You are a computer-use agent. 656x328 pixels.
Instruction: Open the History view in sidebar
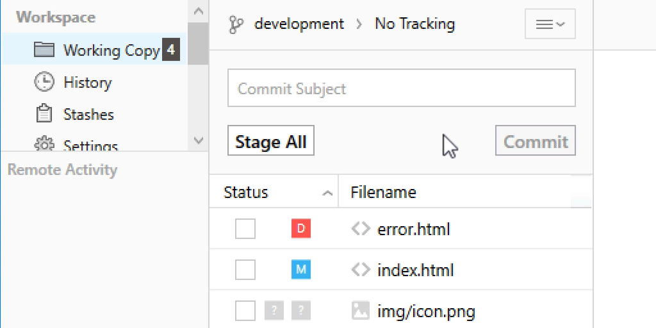pos(87,82)
